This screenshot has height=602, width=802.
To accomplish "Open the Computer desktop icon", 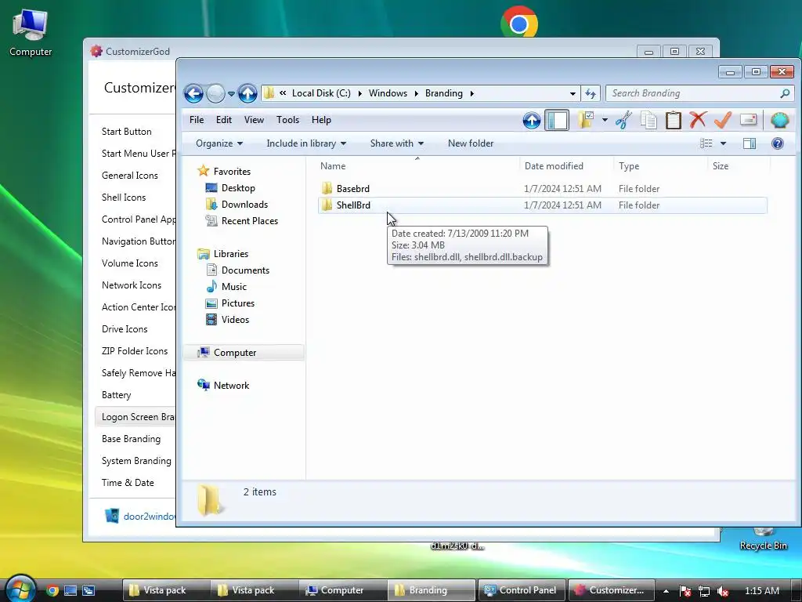I will pos(31,33).
